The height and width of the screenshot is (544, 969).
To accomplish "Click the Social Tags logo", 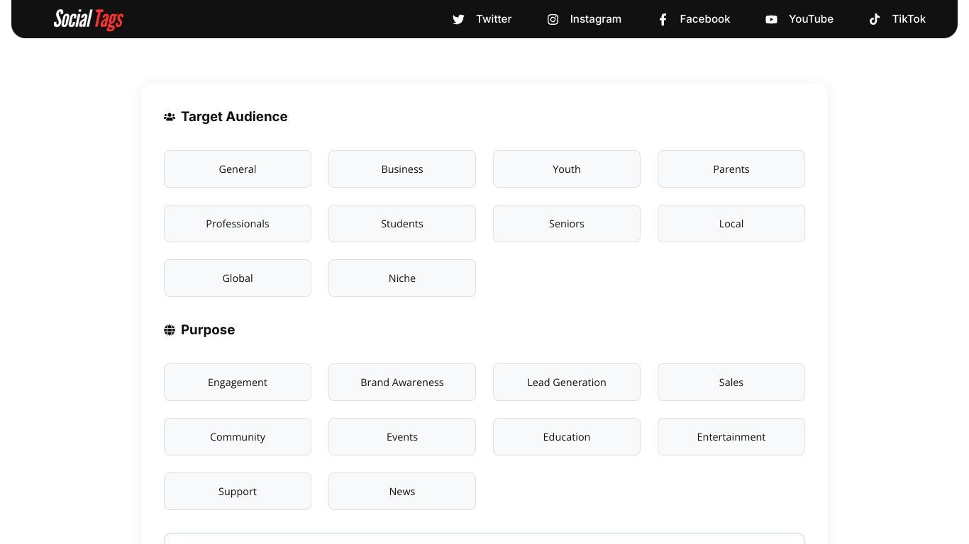I will click(x=88, y=19).
